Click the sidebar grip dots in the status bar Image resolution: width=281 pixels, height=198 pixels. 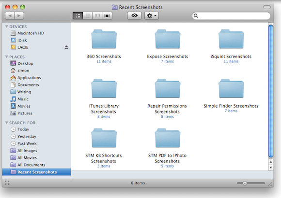pos(7,183)
